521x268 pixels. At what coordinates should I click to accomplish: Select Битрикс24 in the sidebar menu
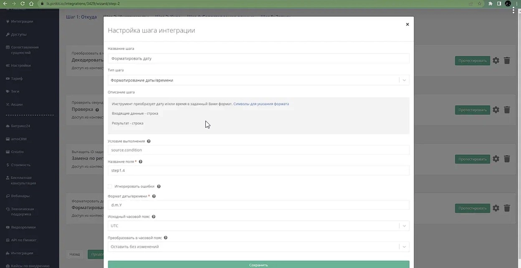coord(20,126)
